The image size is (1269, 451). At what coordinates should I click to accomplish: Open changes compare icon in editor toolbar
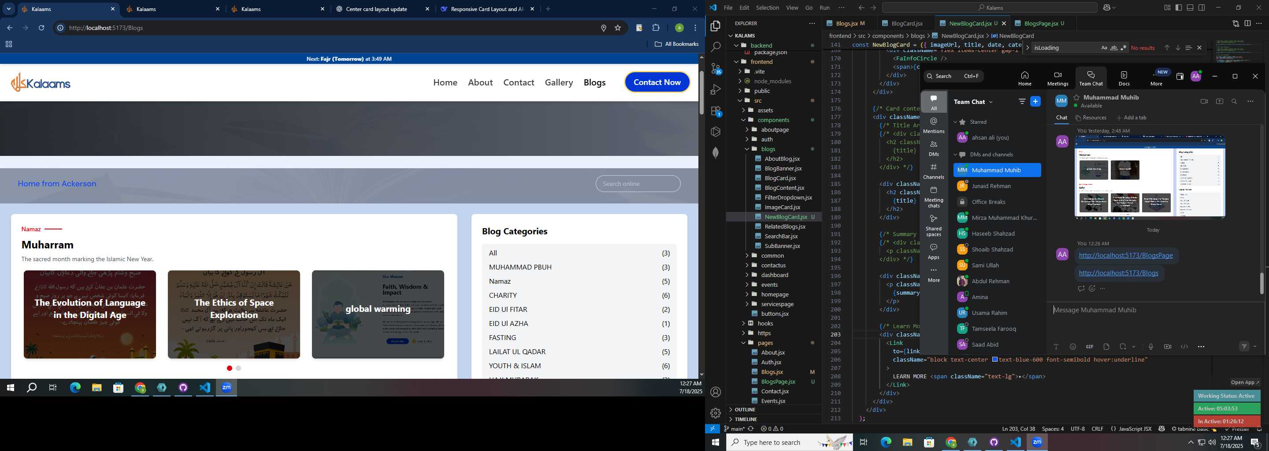click(x=1236, y=23)
